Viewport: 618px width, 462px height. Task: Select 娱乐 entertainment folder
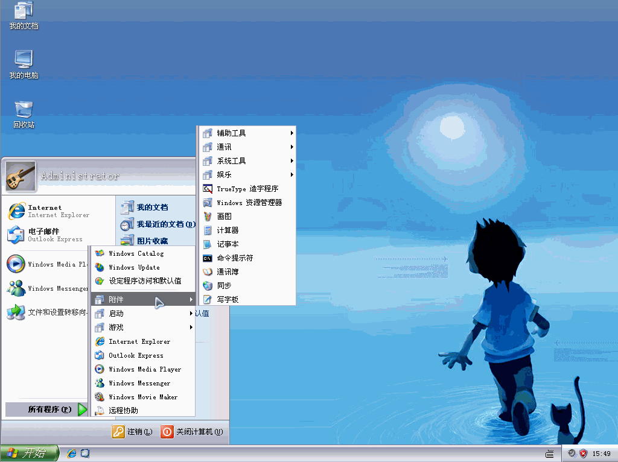click(x=247, y=174)
